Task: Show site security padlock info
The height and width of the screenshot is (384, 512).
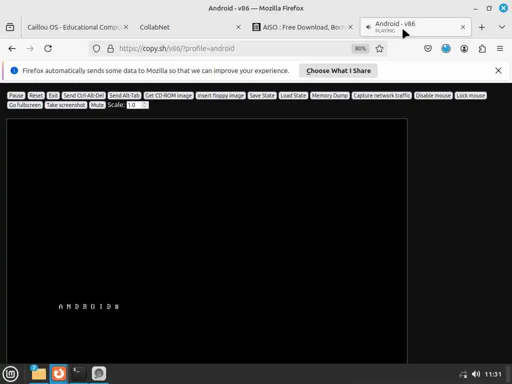Action: point(110,48)
